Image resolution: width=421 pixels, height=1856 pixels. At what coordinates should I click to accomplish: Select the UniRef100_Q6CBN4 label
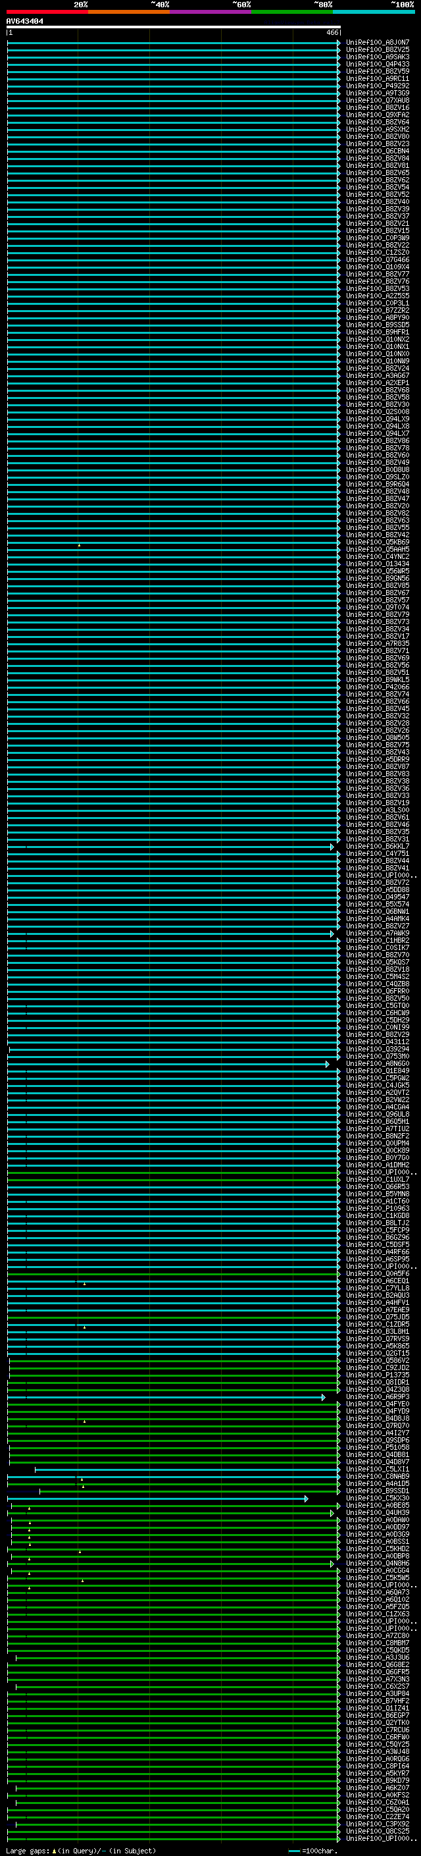[x=378, y=151]
